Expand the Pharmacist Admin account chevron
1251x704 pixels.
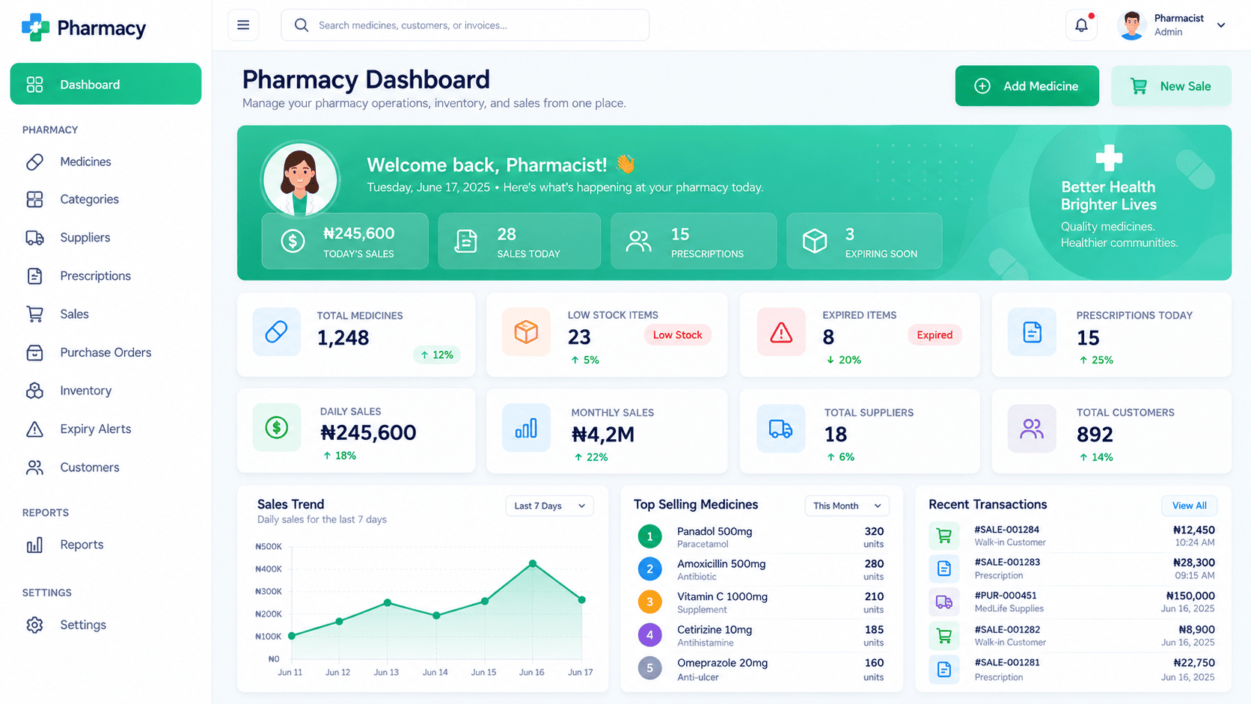click(x=1221, y=25)
